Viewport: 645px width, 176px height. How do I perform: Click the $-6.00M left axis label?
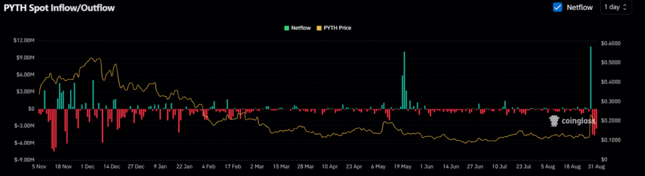click(24, 143)
